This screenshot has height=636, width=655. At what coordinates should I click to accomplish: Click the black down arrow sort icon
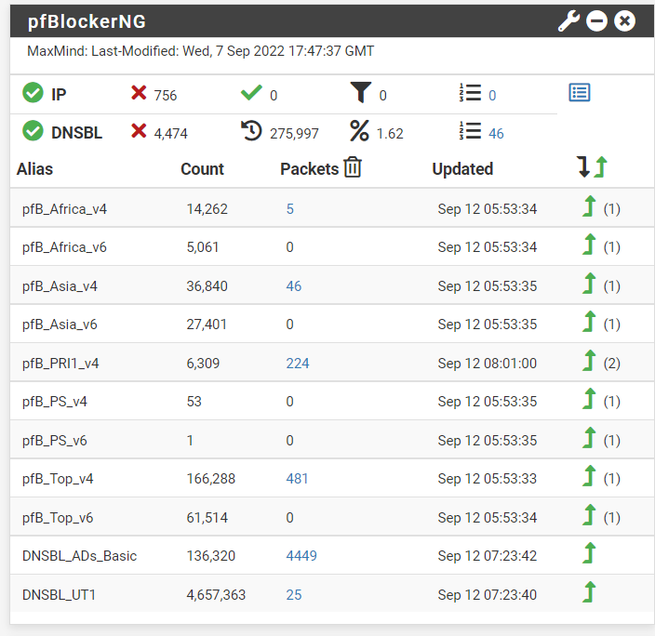pyautogui.click(x=583, y=167)
